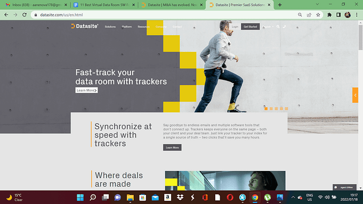Click the Login button

point(235,27)
